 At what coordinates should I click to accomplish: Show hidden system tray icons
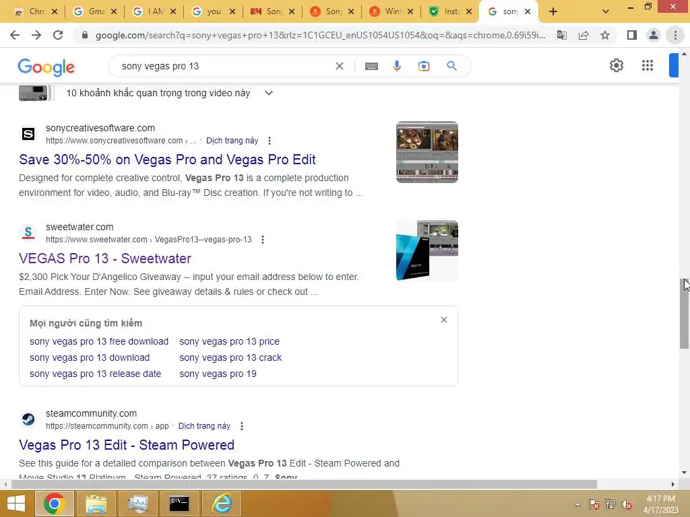pos(577,504)
